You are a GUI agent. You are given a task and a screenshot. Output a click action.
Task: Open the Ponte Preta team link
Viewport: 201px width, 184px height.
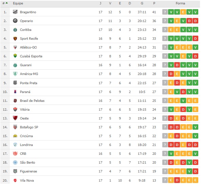click(29, 83)
